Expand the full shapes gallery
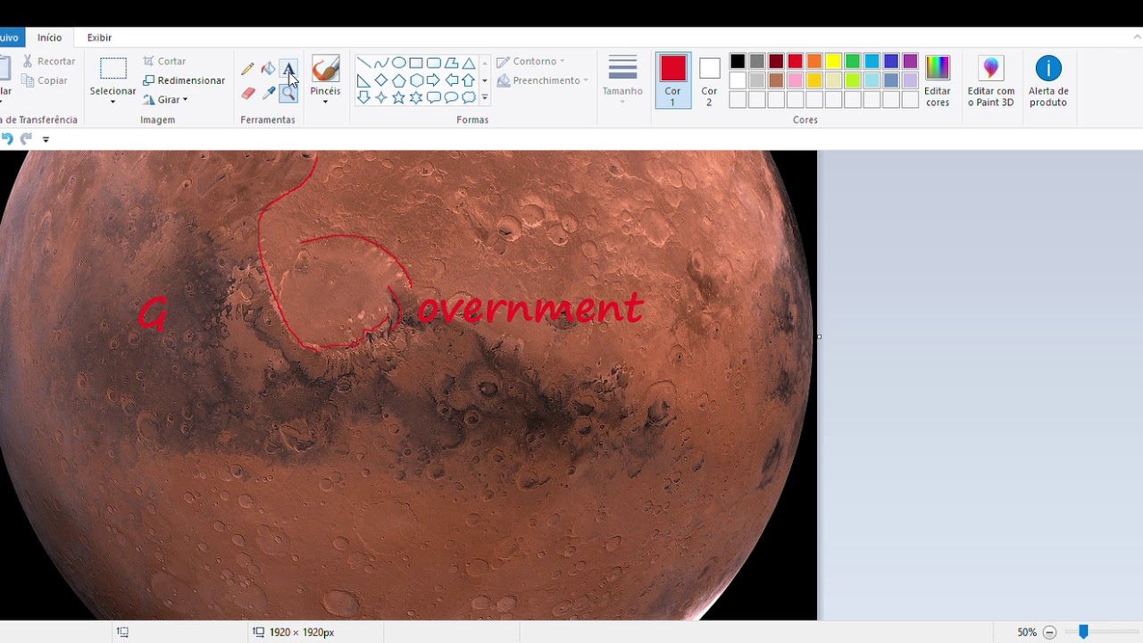The width and height of the screenshot is (1143, 643). [485, 97]
